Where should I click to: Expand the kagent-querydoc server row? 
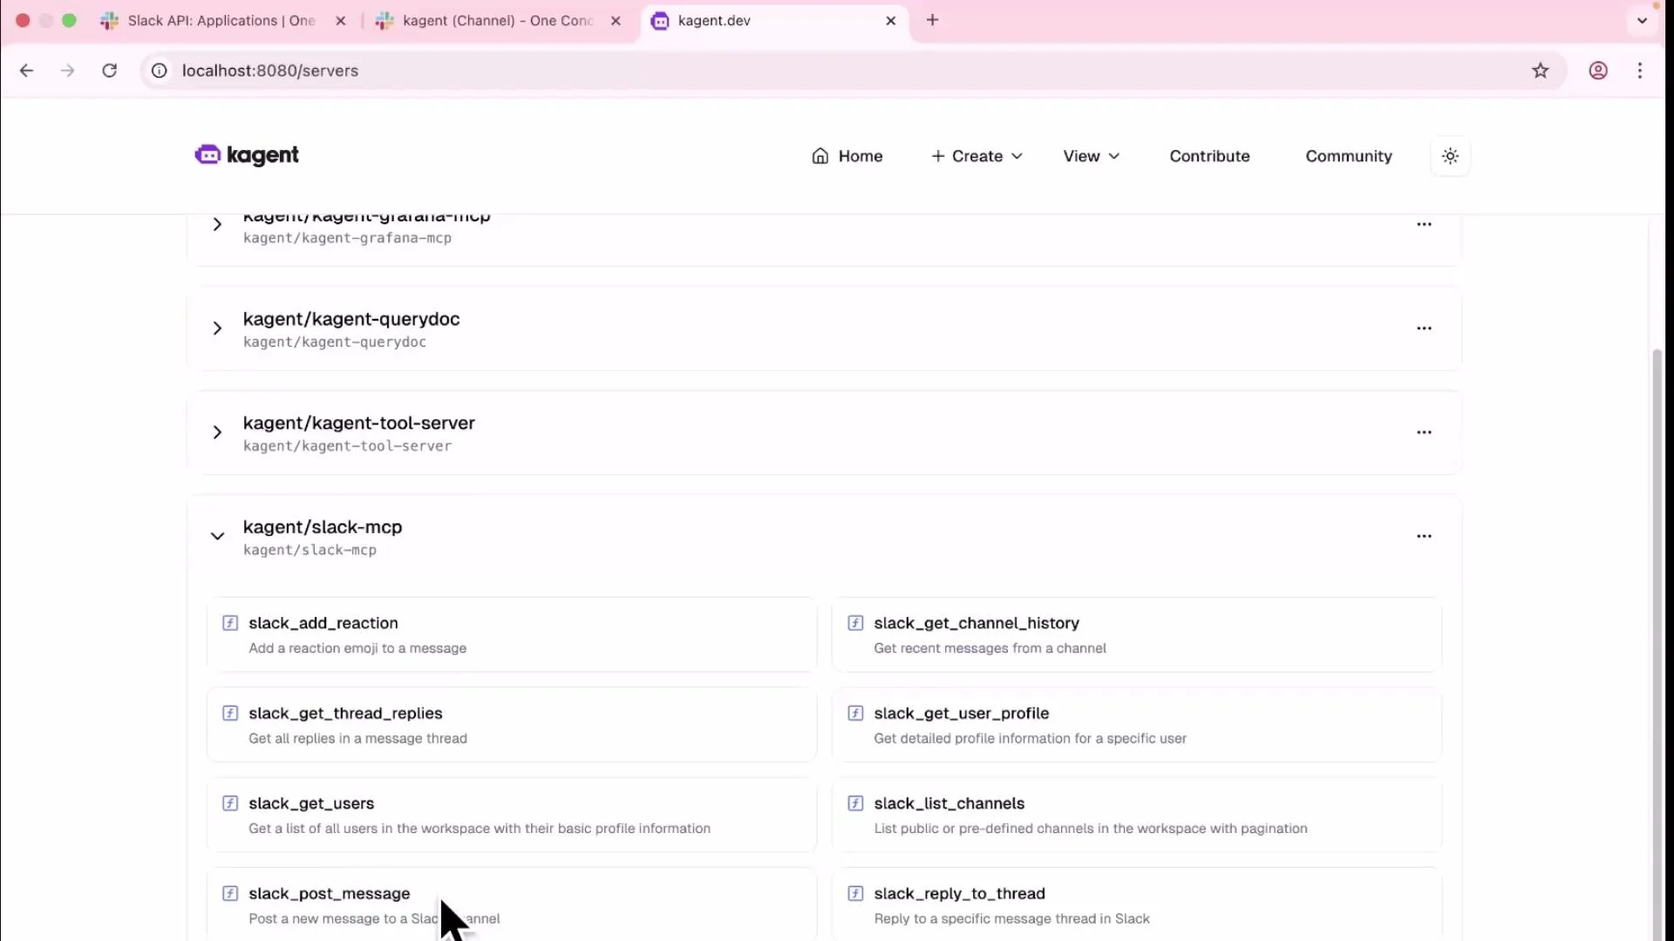point(217,328)
